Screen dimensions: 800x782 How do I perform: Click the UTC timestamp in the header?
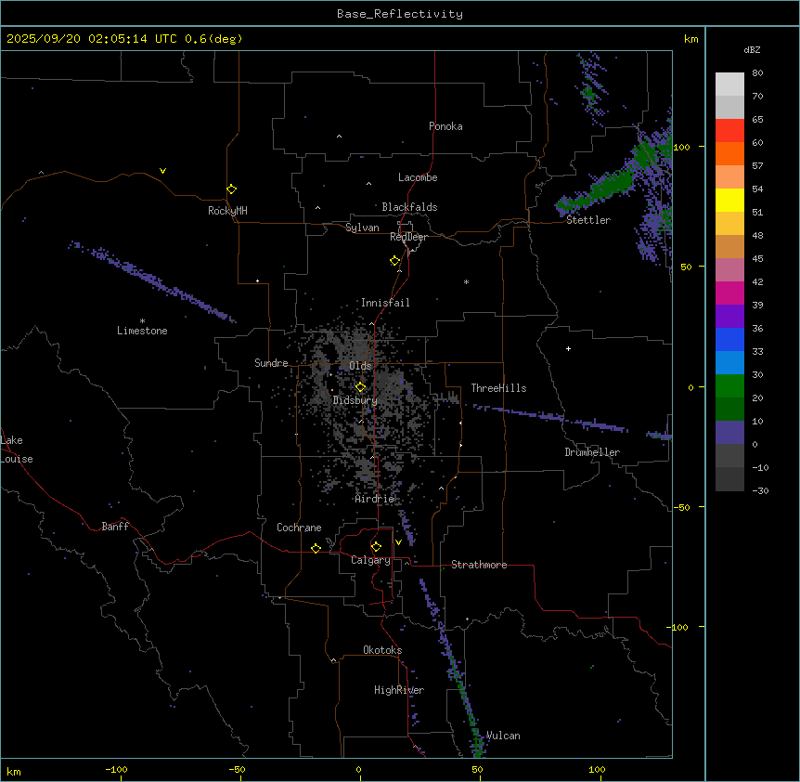[124, 39]
